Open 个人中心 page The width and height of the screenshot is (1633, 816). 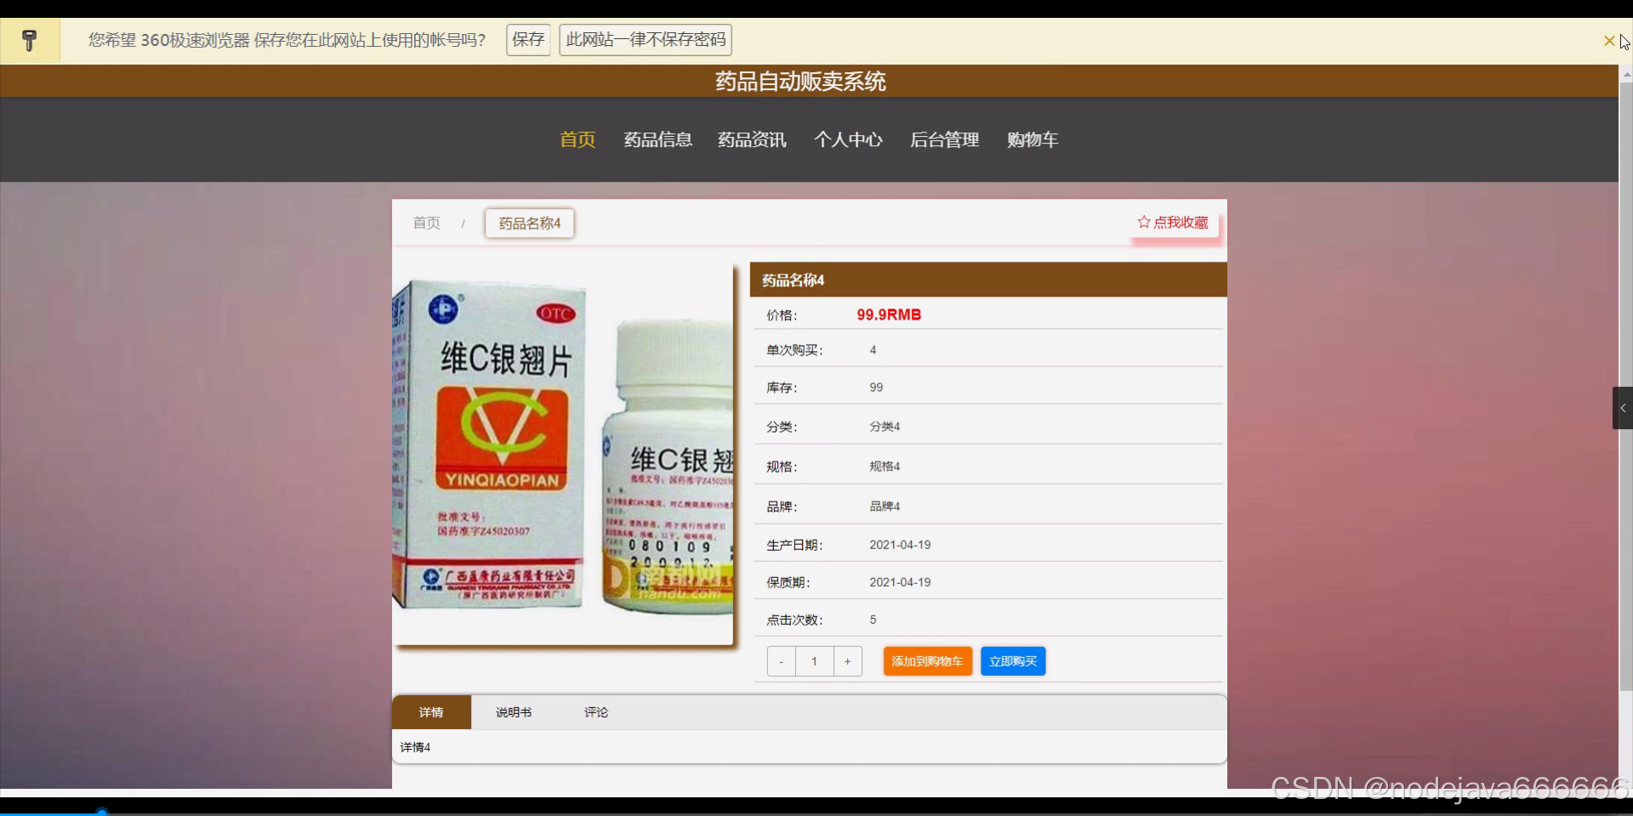click(848, 139)
